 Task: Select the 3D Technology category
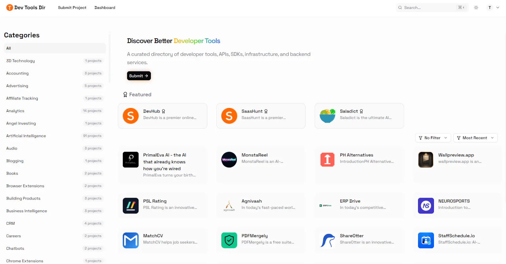coord(55,61)
